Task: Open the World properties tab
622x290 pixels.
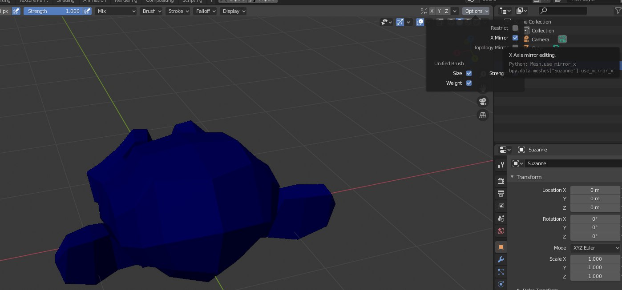Action: [501, 231]
